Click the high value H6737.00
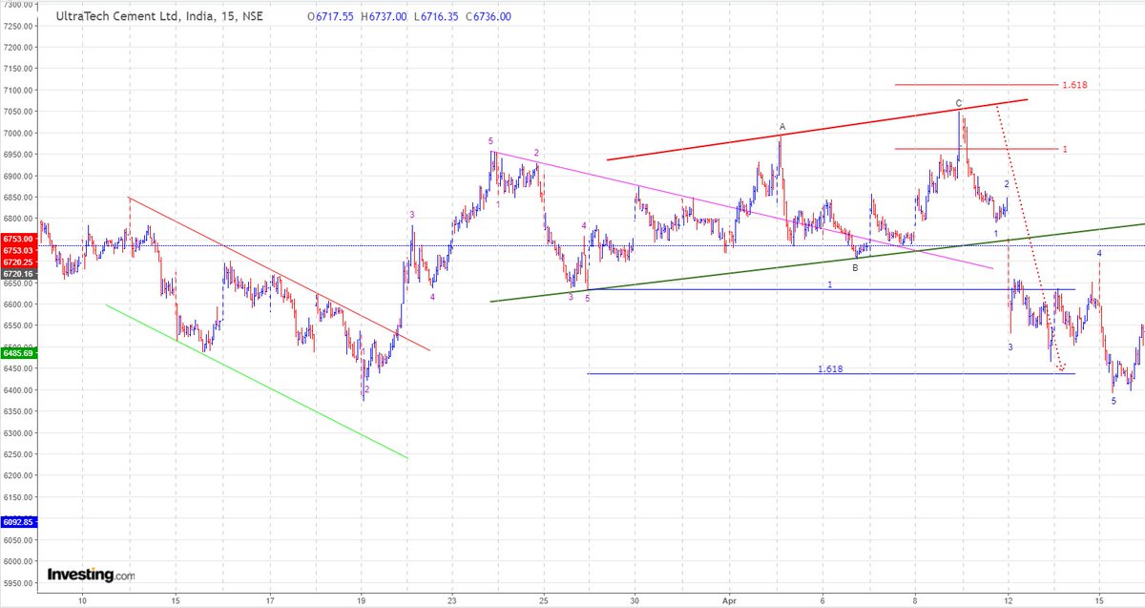The image size is (1145, 608). pyautogui.click(x=384, y=17)
